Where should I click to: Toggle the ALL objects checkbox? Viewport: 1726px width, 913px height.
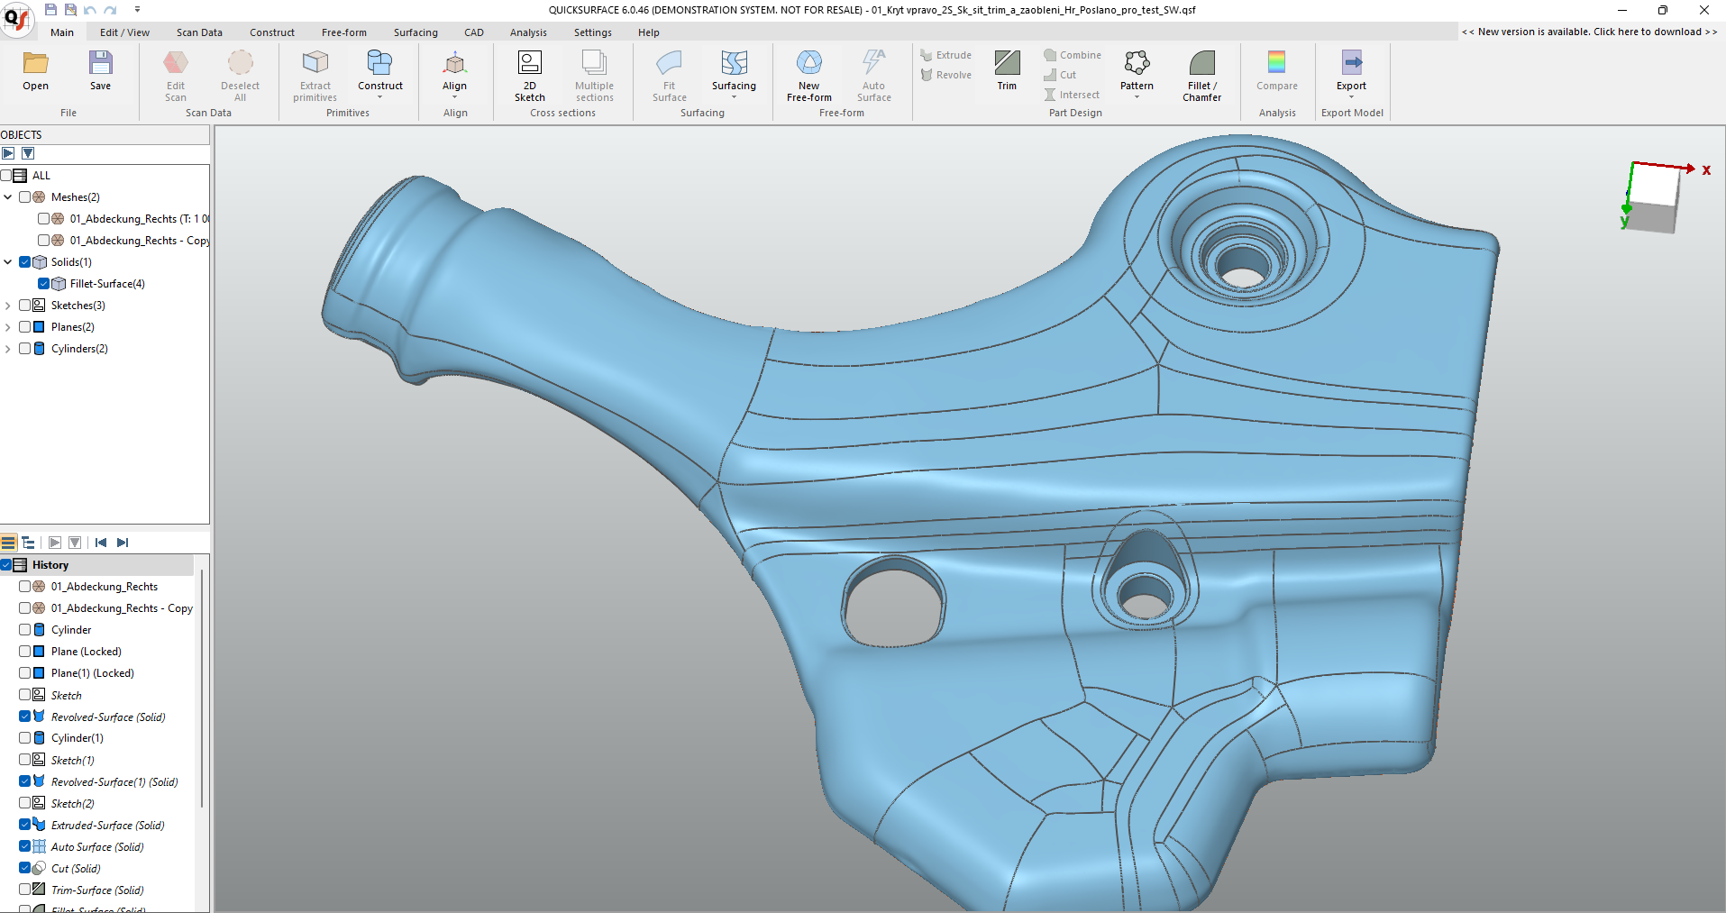pos(5,176)
